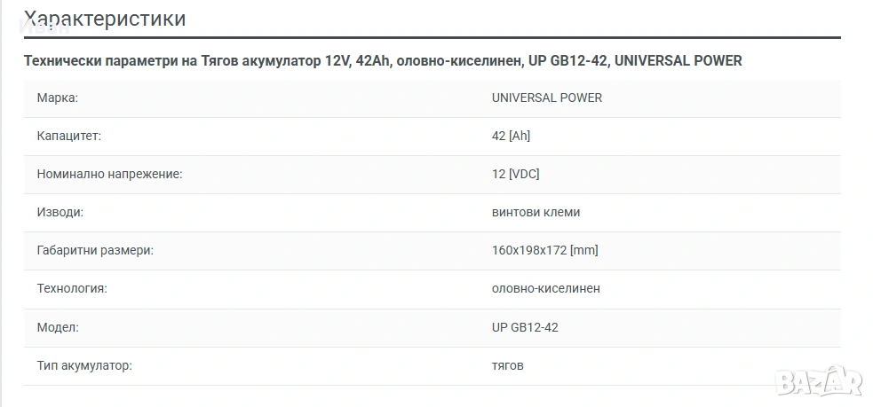Image resolution: width=873 pixels, height=407 pixels.
Task: Click the Технология row label
Action: [x=72, y=288]
